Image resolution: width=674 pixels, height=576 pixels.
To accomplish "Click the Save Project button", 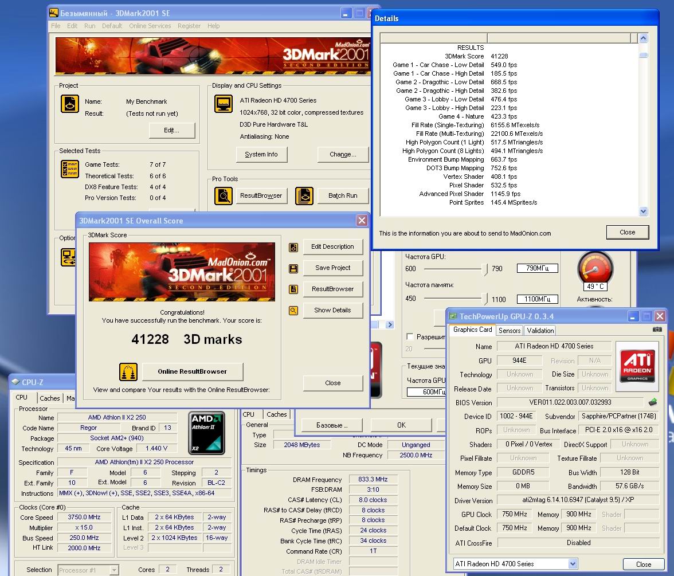I will click(x=332, y=267).
